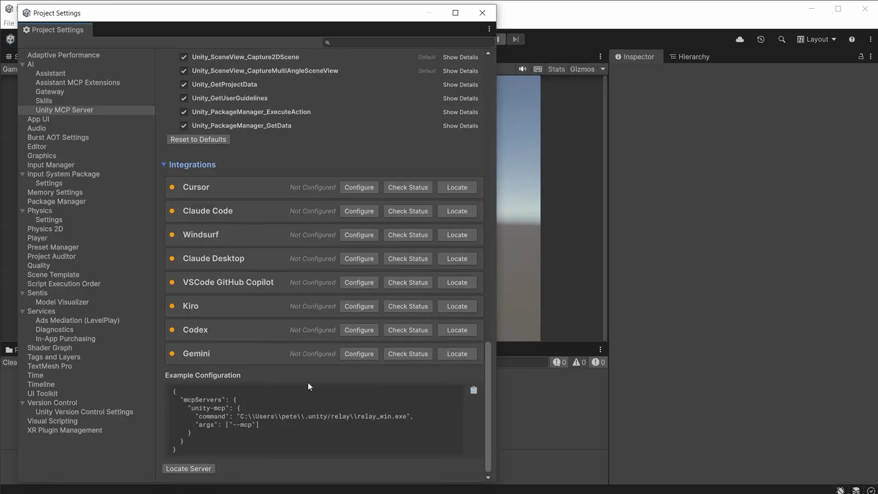The image size is (878, 494).
Task: Locate the Claude Desktop client
Action: pos(457,259)
